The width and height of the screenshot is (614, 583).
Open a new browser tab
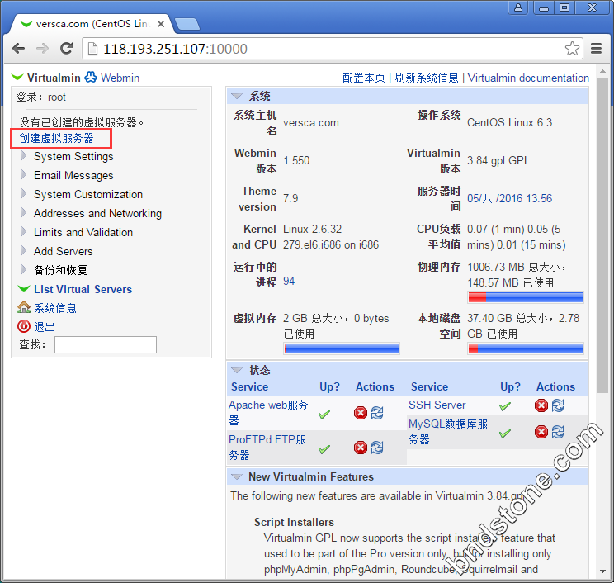click(x=187, y=24)
